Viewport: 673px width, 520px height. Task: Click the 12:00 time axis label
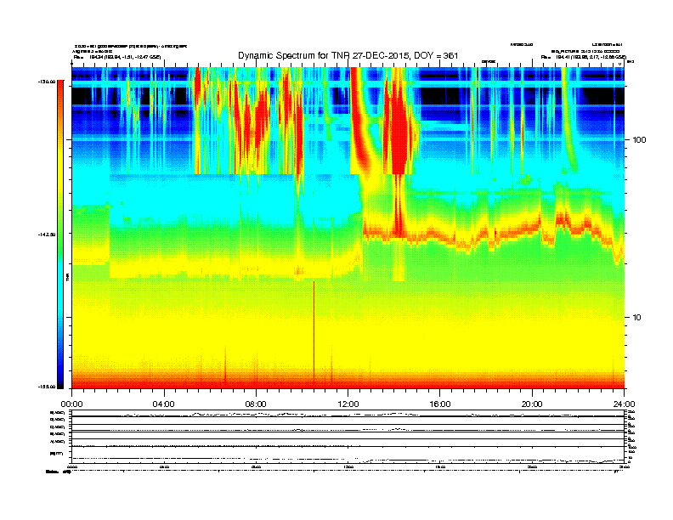pos(348,404)
